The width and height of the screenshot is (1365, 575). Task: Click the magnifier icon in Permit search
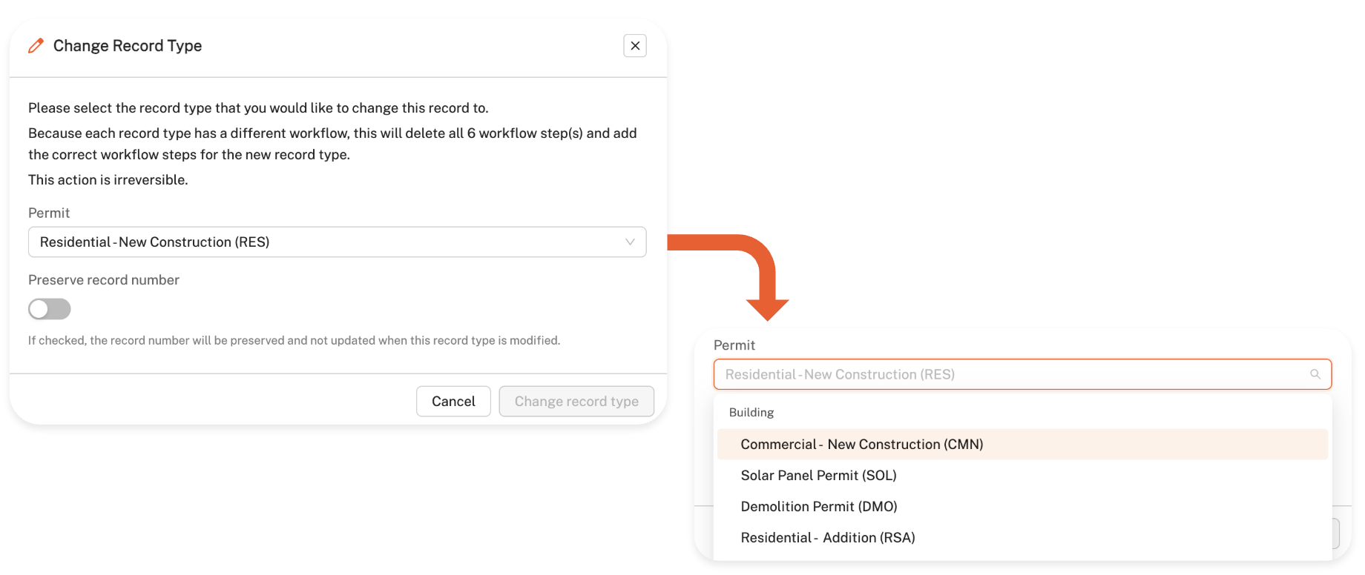[1315, 374]
